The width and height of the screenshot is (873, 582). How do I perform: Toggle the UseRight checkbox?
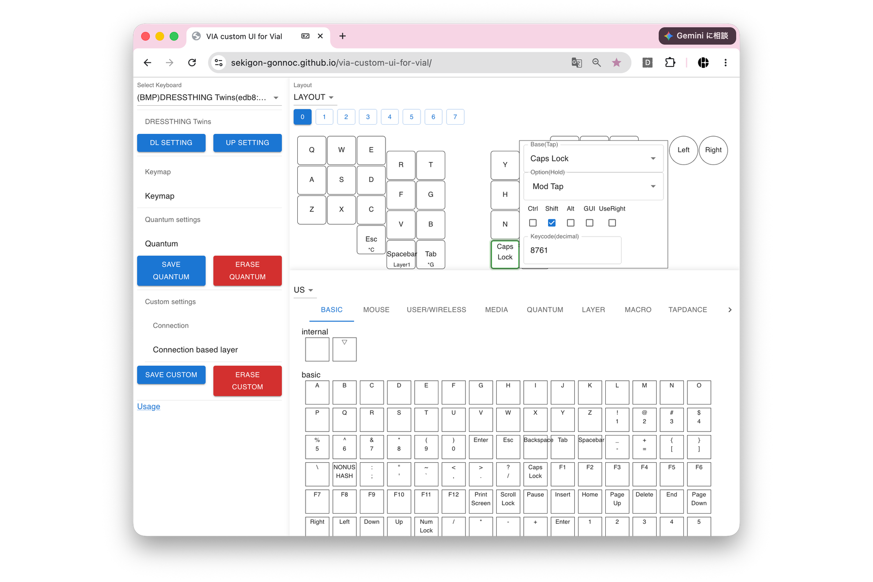pyautogui.click(x=612, y=223)
